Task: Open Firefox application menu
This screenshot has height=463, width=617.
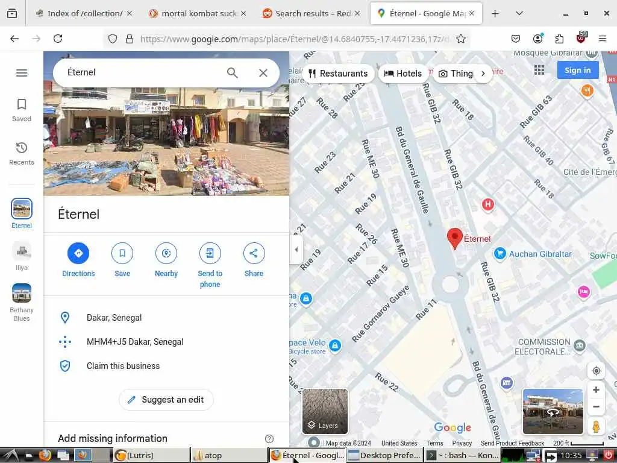Action: [603, 39]
